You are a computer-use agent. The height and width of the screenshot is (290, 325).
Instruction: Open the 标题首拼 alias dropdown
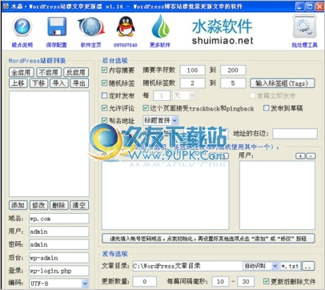click(161, 120)
